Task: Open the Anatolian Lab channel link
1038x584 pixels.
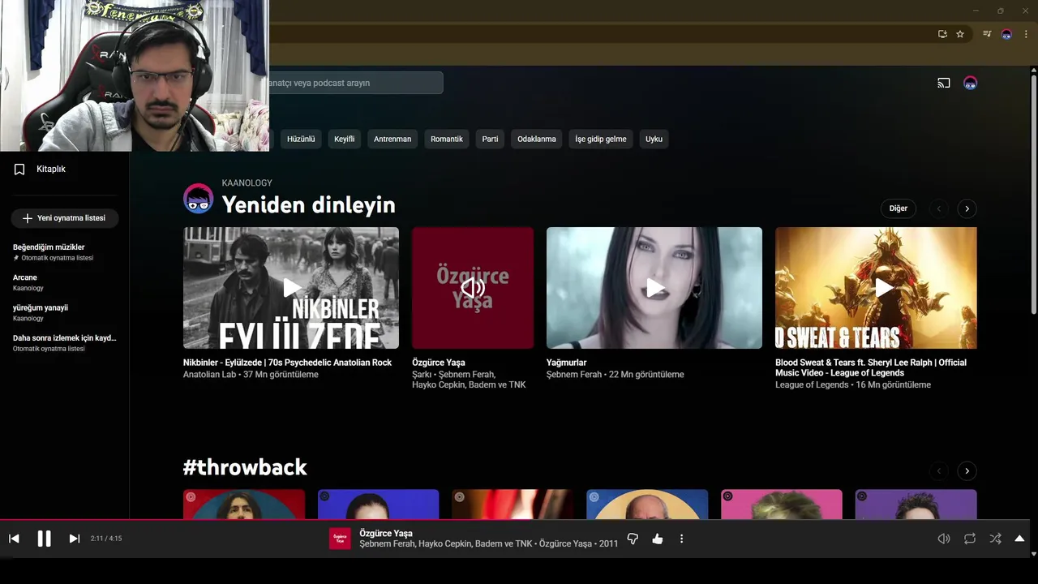Action: pos(209,375)
